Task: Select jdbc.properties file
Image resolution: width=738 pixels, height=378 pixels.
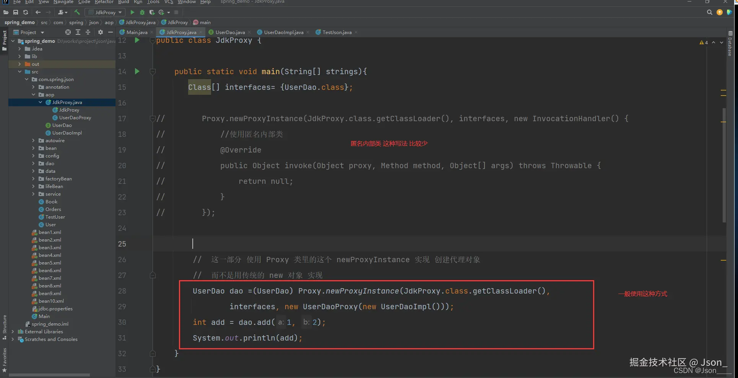Action: tap(55, 308)
